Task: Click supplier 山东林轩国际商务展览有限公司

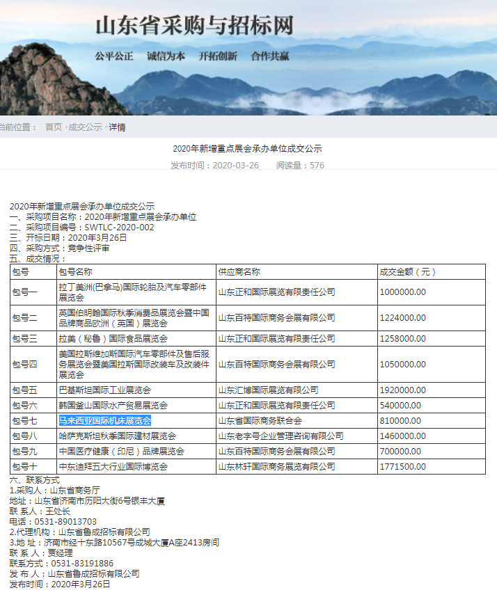Action: 277,466
